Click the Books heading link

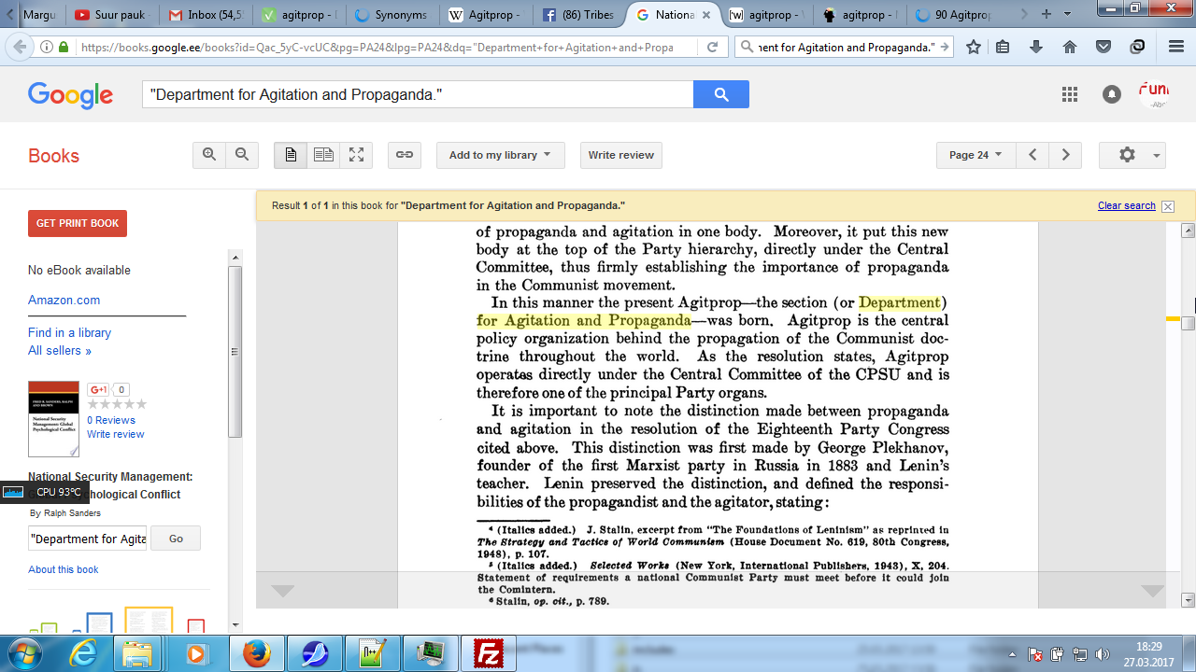pos(53,156)
